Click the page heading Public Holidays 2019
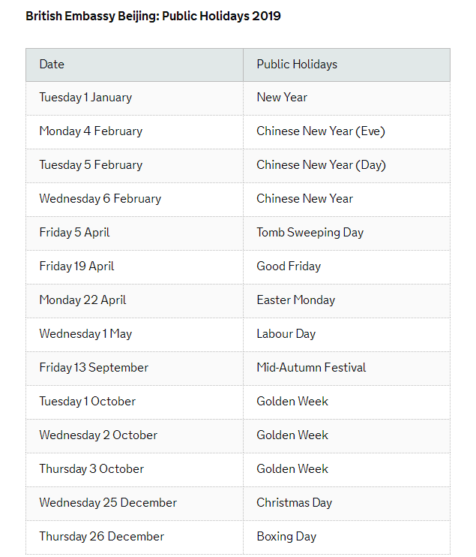 click(153, 16)
